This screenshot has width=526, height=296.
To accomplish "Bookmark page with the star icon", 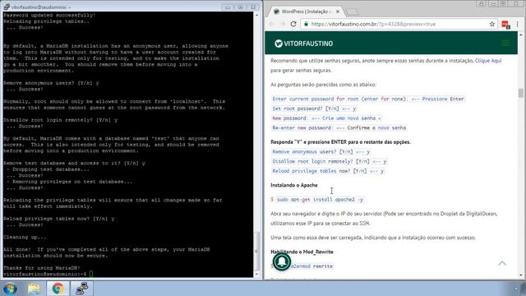I will click(491, 24).
